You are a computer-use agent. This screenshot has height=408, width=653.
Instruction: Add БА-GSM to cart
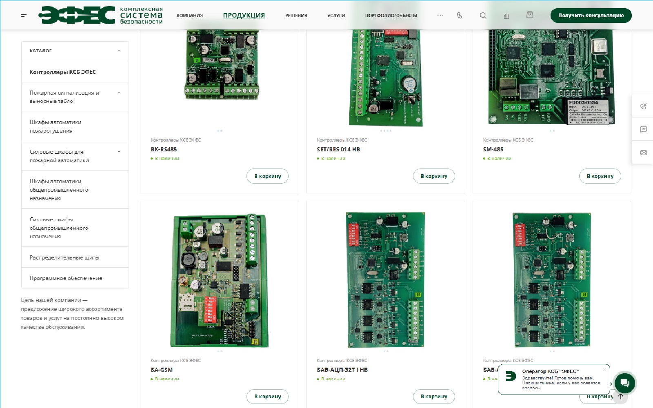267,397
